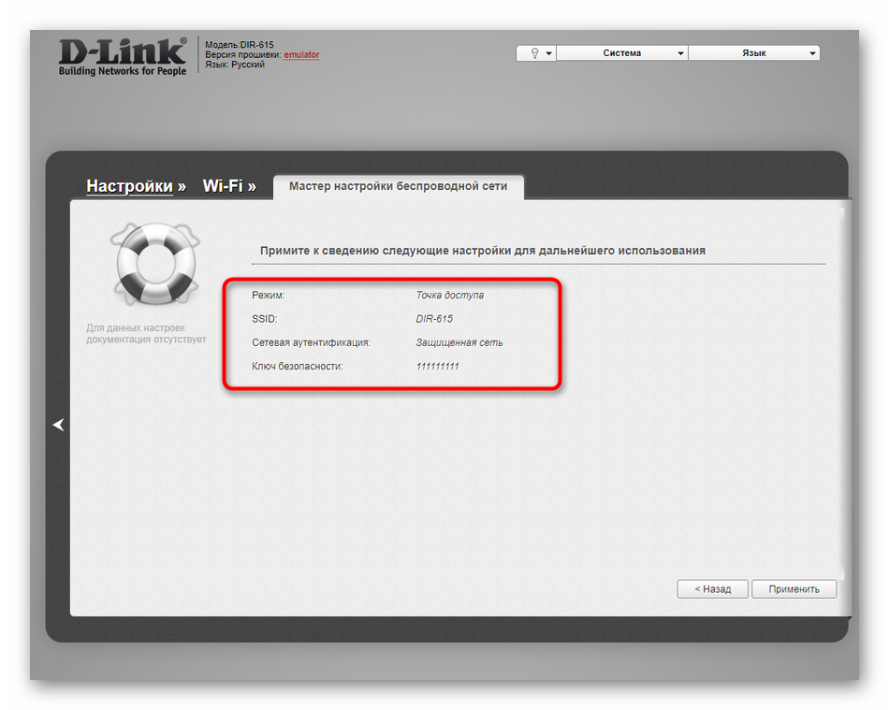This screenshot has height=710, width=889.
Task: Click the white left arrow on panel edge
Action: 59,425
